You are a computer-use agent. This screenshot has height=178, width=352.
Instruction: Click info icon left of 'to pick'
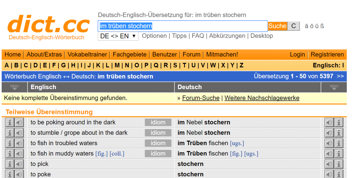[10, 164]
